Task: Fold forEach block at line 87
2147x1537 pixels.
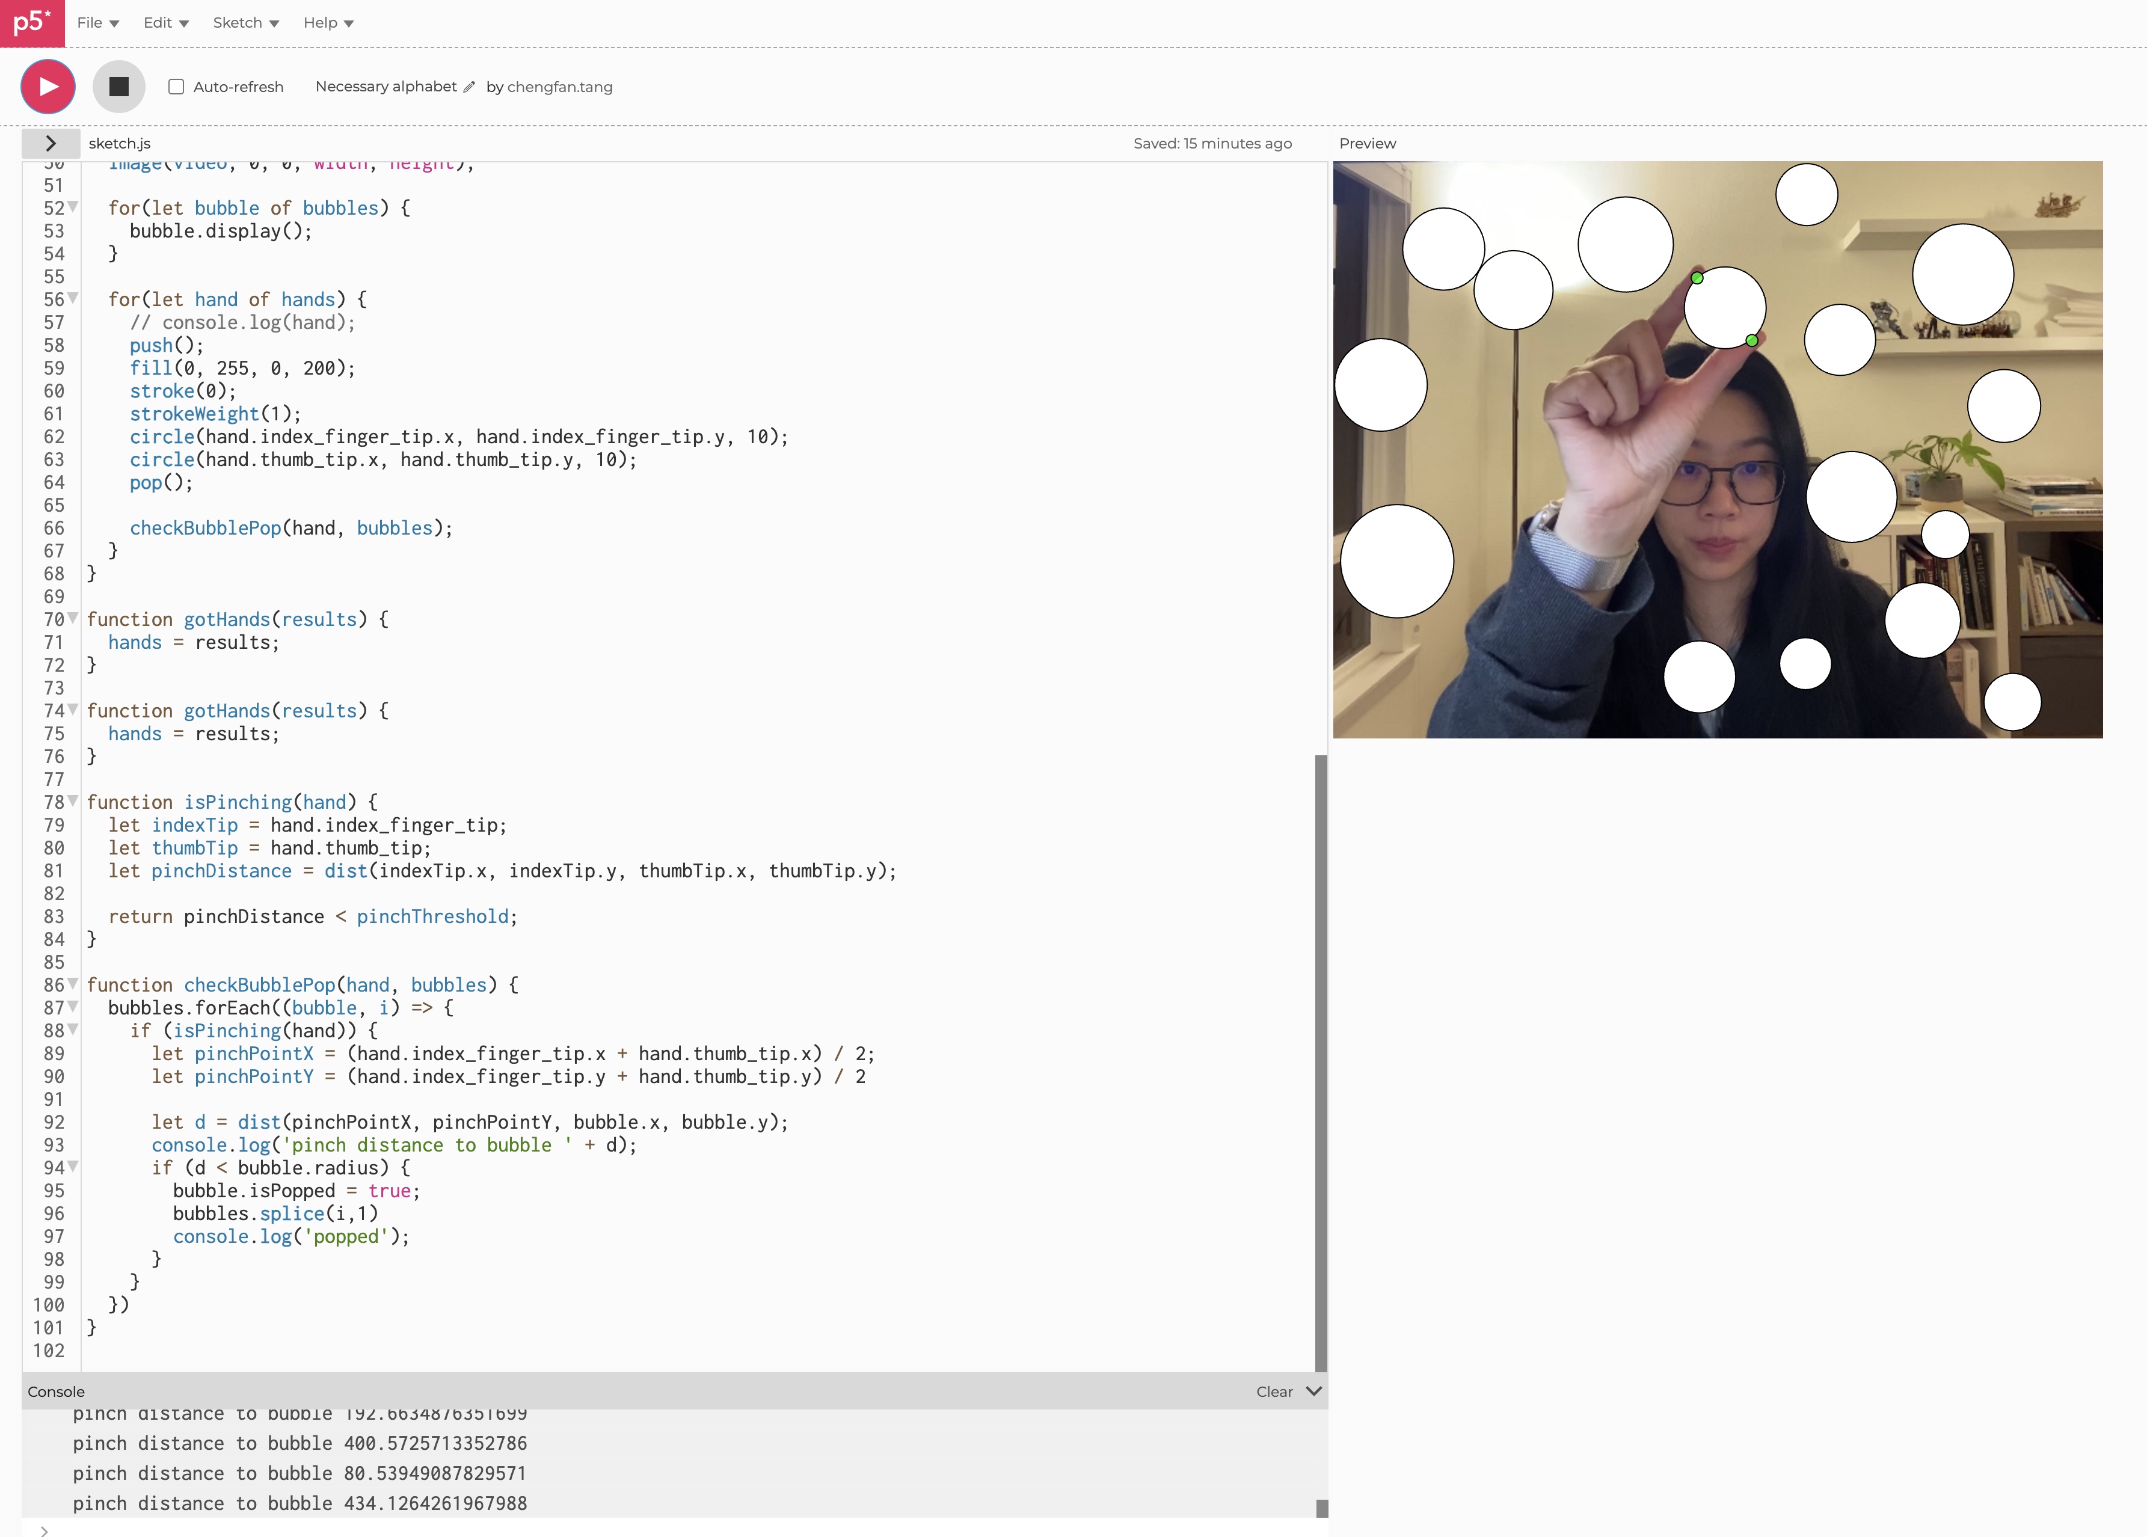Action: click(x=73, y=1007)
